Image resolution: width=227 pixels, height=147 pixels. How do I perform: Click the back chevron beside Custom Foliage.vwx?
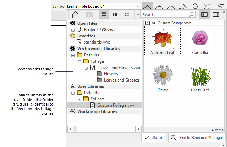point(154,23)
